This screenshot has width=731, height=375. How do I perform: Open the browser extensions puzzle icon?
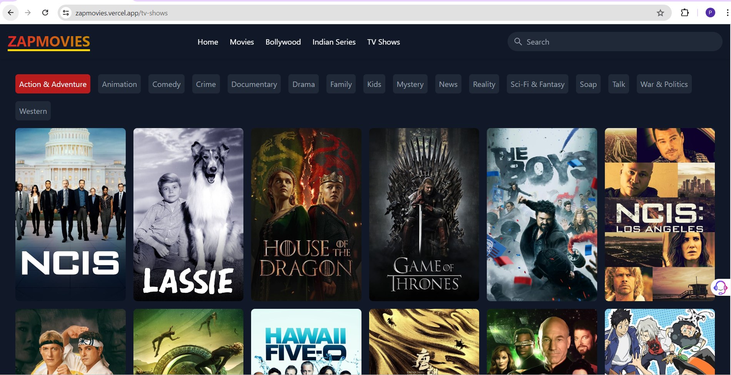685,13
